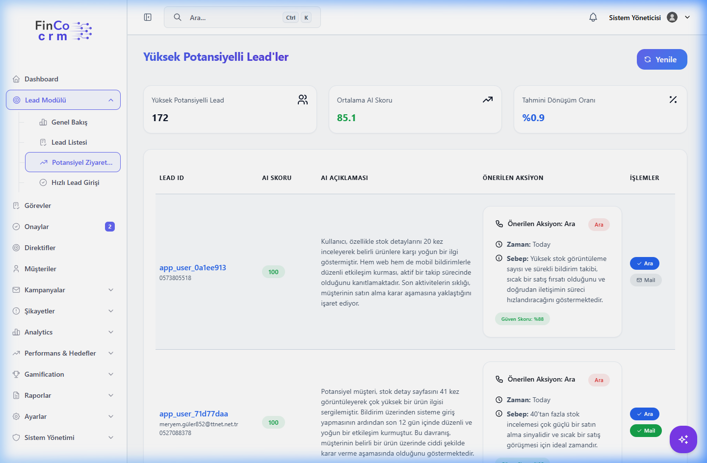Click green Mail button for app_user_71d77daa
The height and width of the screenshot is (463, 707).
[x=646, y=431]
